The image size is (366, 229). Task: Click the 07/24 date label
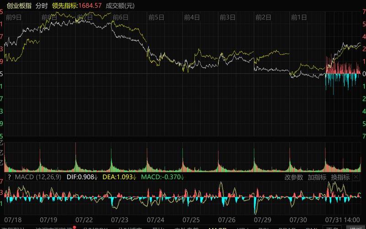click(x=156, y=220)
